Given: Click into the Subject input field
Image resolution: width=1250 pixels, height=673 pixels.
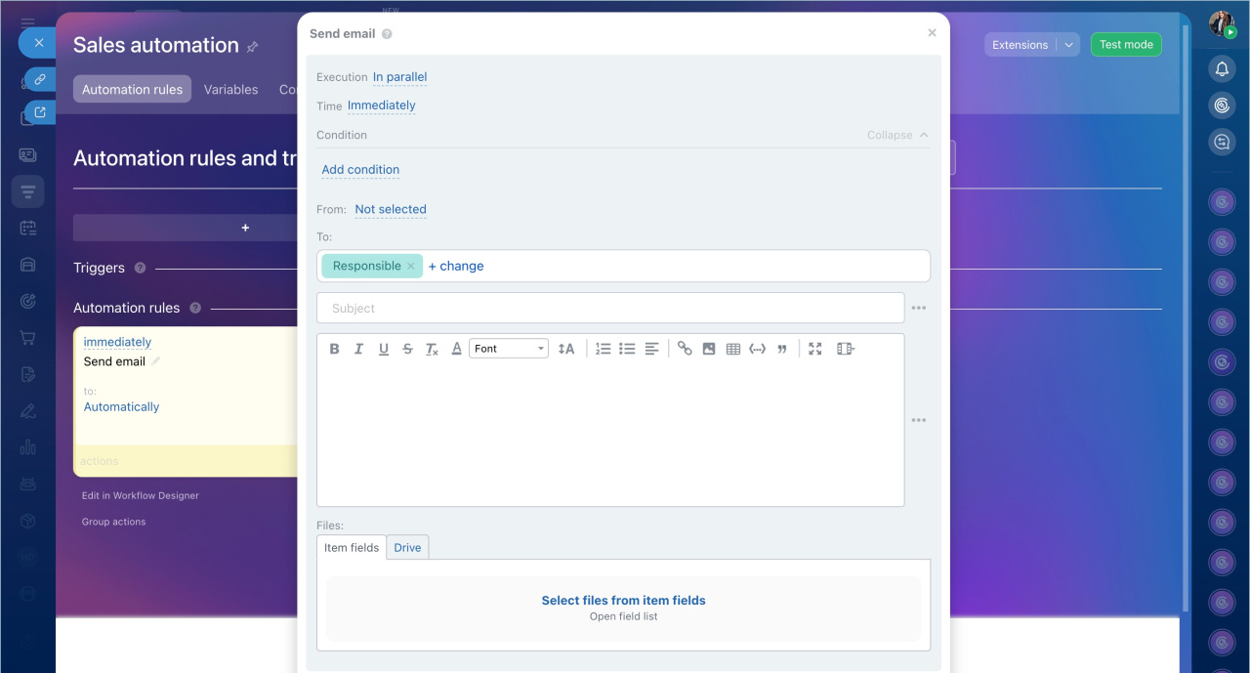Looking at the screenshot, I should pyautogui.click(x=610, y=308).
